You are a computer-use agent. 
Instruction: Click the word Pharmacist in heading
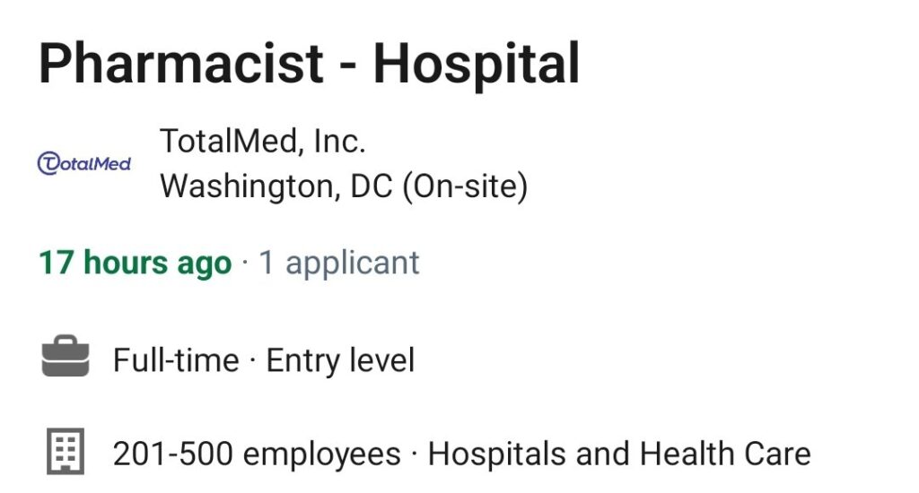pos(181,64)
